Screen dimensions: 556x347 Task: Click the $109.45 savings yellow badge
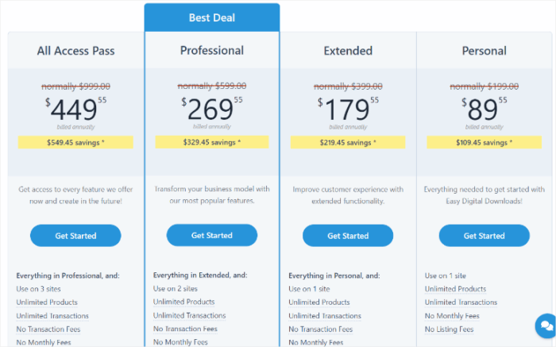(x=484, y=142)
